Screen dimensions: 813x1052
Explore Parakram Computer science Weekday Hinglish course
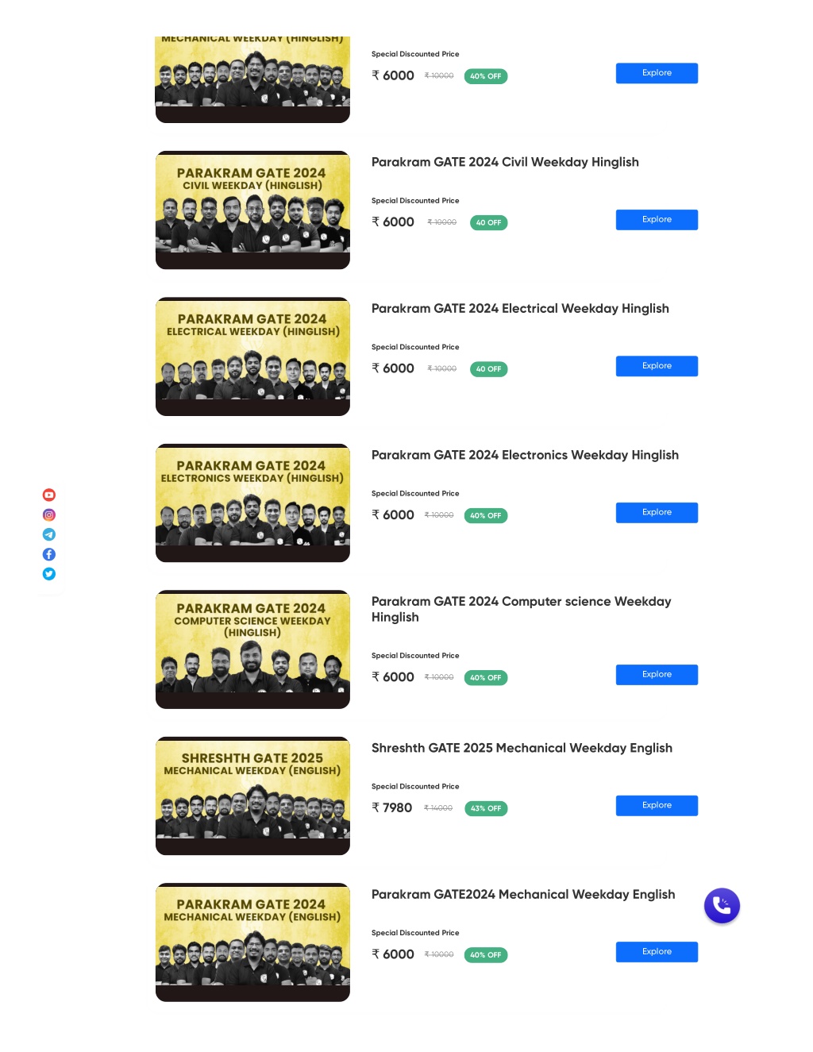tap(657, 675)
